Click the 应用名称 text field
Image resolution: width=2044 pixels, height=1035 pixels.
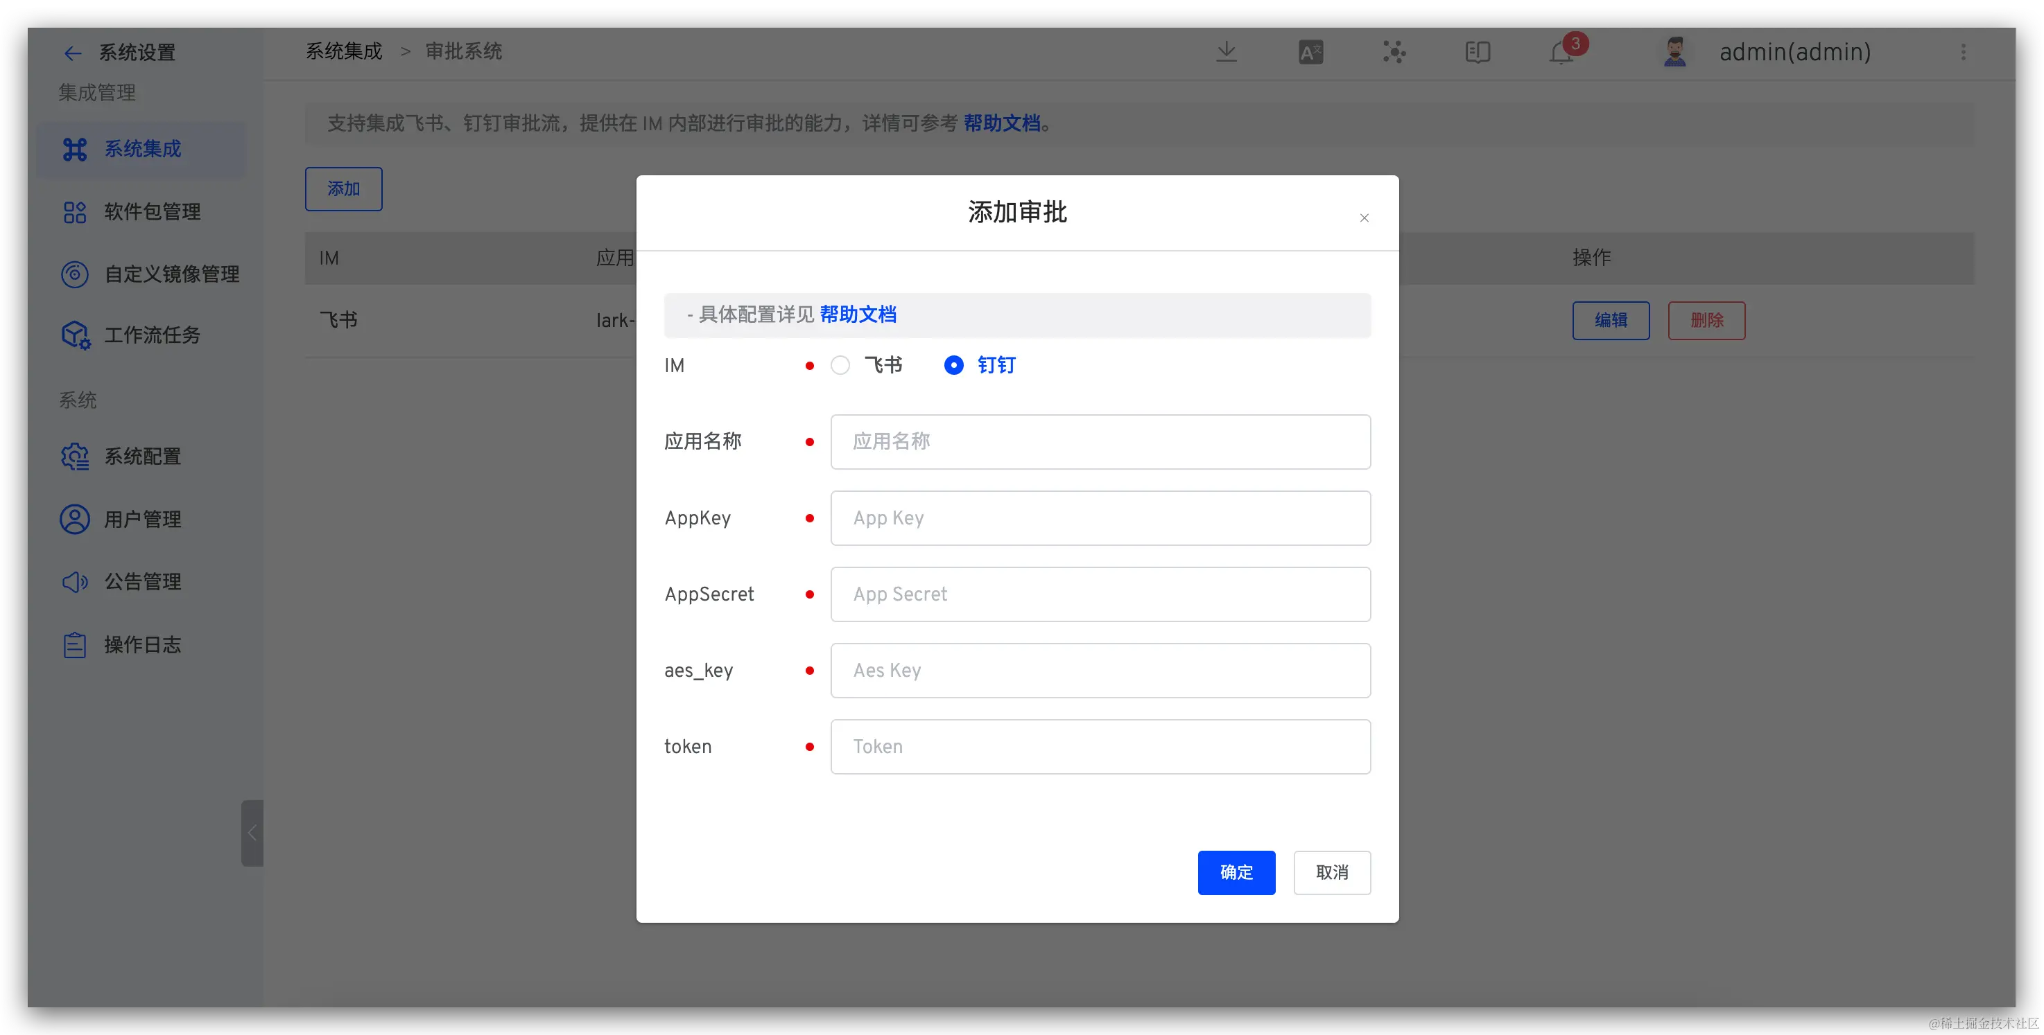click(x=1100, y=442)
